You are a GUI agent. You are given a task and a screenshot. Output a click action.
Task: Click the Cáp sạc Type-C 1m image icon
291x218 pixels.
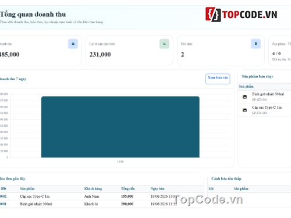coord(244,110)
